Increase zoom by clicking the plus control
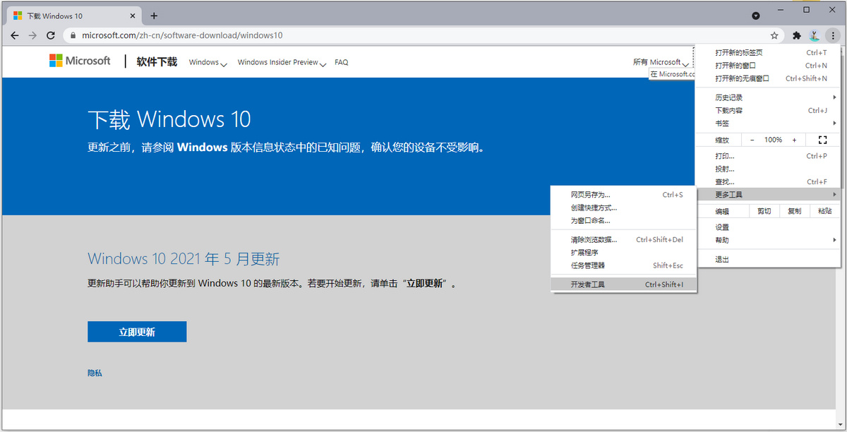This screenshot has height=432, width=847. [x=794, y=139]
